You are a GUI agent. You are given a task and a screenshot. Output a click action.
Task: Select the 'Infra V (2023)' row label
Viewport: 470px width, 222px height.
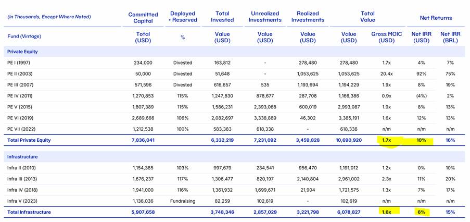(23, 201)
